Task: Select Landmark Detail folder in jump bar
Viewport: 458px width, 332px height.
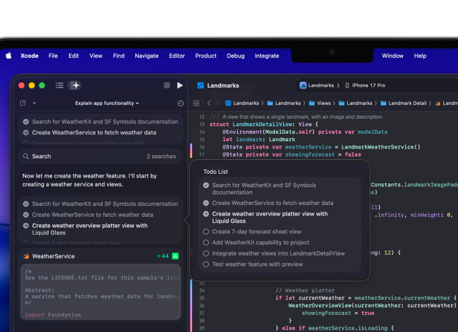Action: click(x=404, y=103)
